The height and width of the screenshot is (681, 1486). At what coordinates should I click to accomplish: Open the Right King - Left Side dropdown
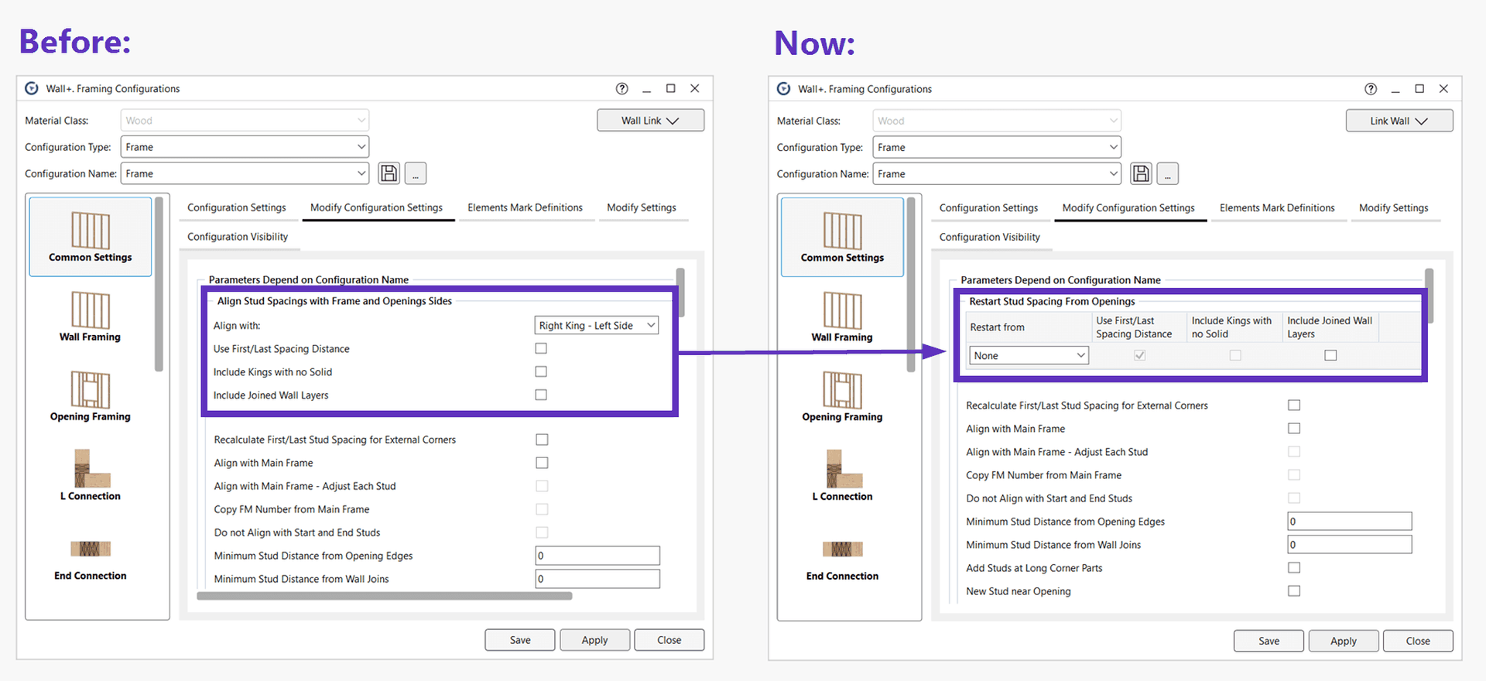597,326
